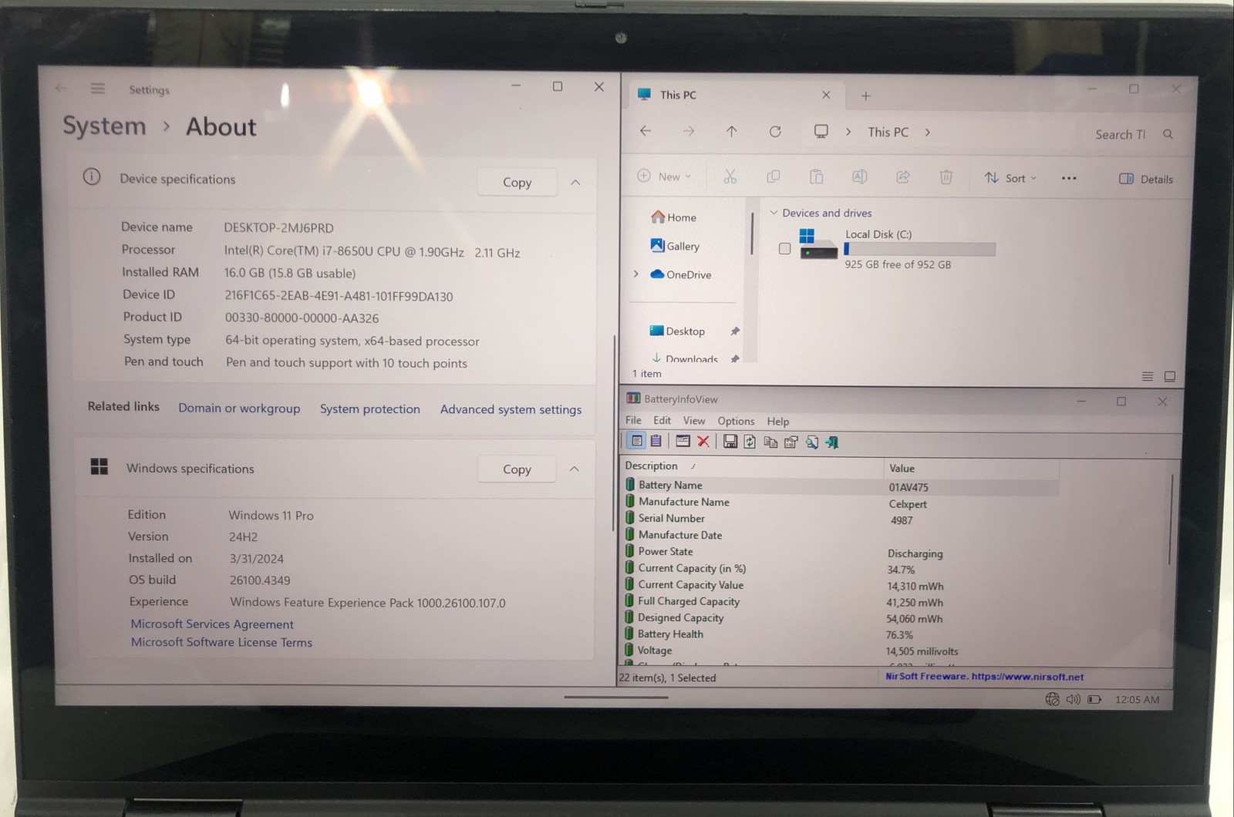Open the See more ellipsis menu
Viewport: 1234px width, 817px height.
click(1069, 178)
